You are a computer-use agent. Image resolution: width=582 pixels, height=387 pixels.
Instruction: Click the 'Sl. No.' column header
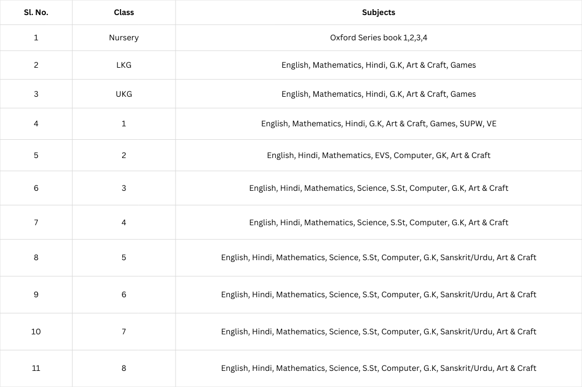point(36,12)
